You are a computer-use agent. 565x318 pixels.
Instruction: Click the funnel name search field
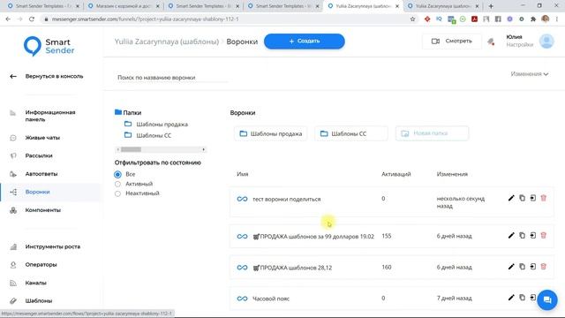click(173, 78)
